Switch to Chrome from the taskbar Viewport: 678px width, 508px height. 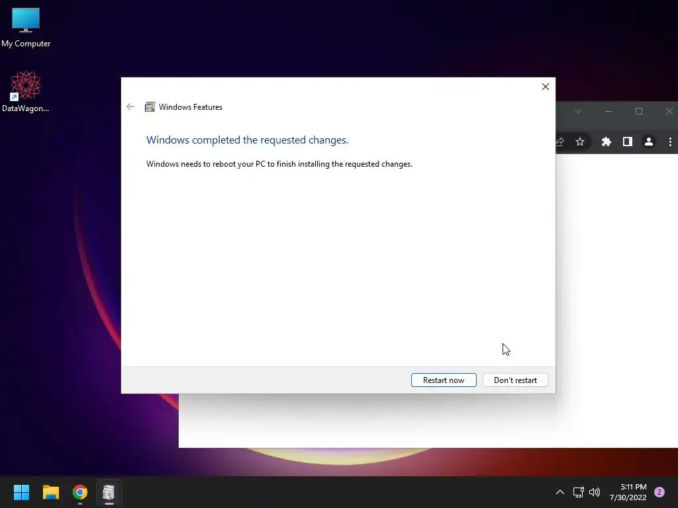click(x=80, y=492)
